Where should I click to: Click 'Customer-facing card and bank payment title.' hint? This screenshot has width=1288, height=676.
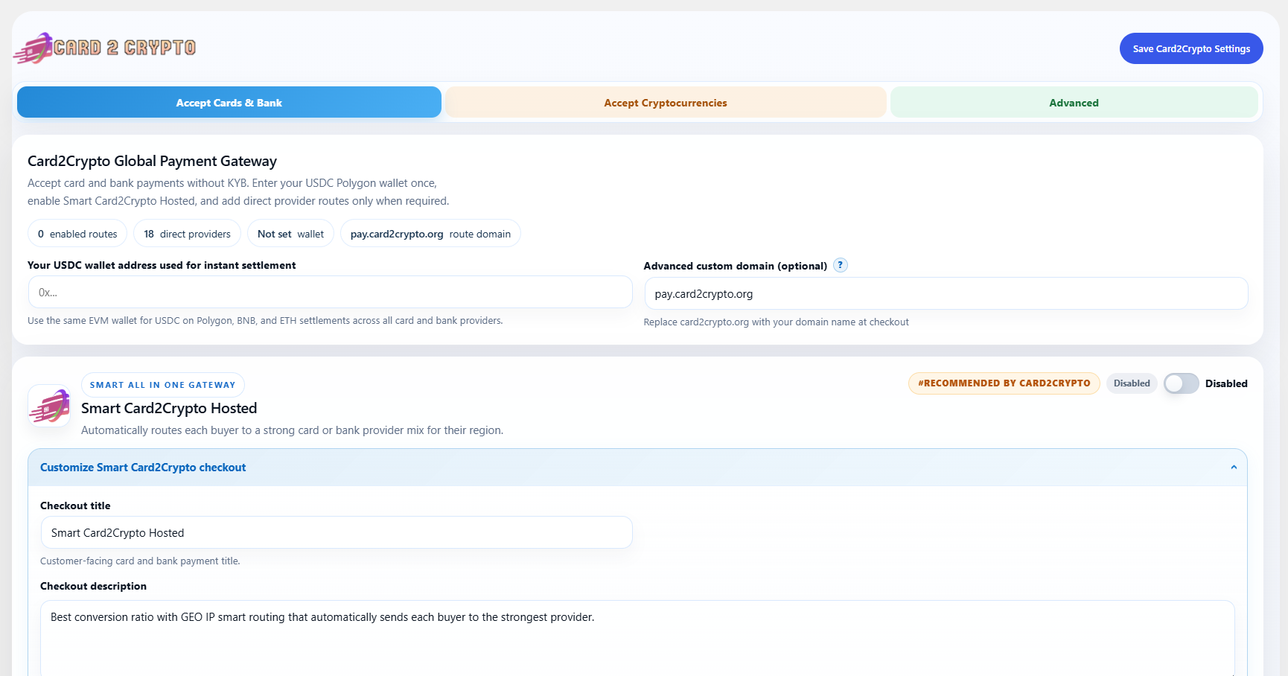click(x=140, y=561)
